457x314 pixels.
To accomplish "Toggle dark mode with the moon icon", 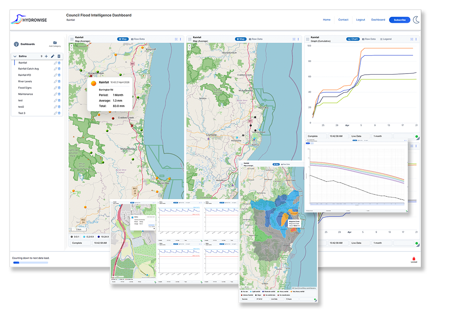I will (416, 20).
